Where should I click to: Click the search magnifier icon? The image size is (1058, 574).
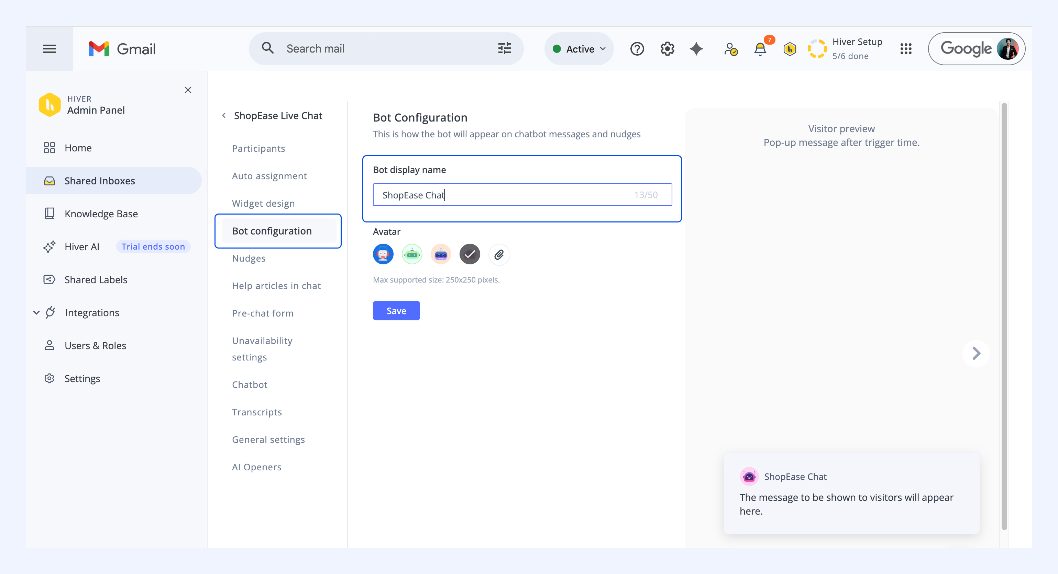point(268,48)
